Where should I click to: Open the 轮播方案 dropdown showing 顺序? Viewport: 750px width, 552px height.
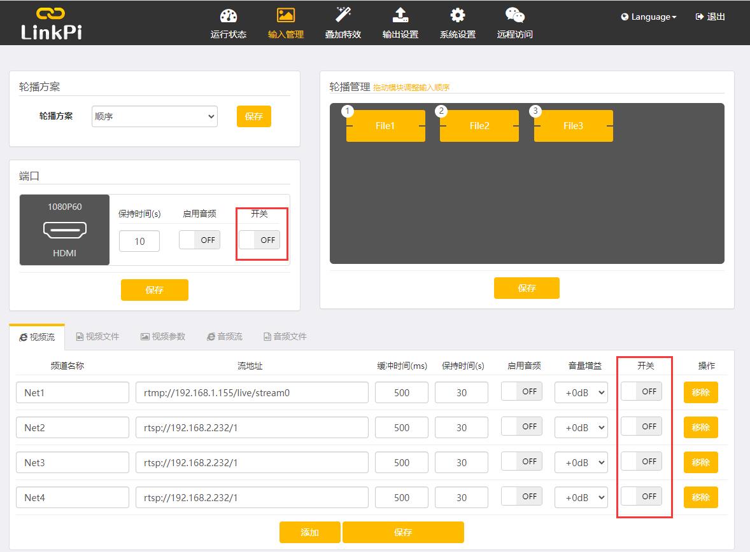pyautogui.click(x=155, y=116)
